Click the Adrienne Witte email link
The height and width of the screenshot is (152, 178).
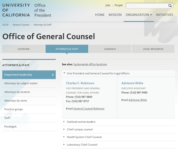[x=138, y=100]
